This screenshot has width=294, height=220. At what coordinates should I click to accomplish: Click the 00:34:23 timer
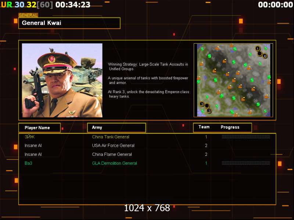click(73, 5)
